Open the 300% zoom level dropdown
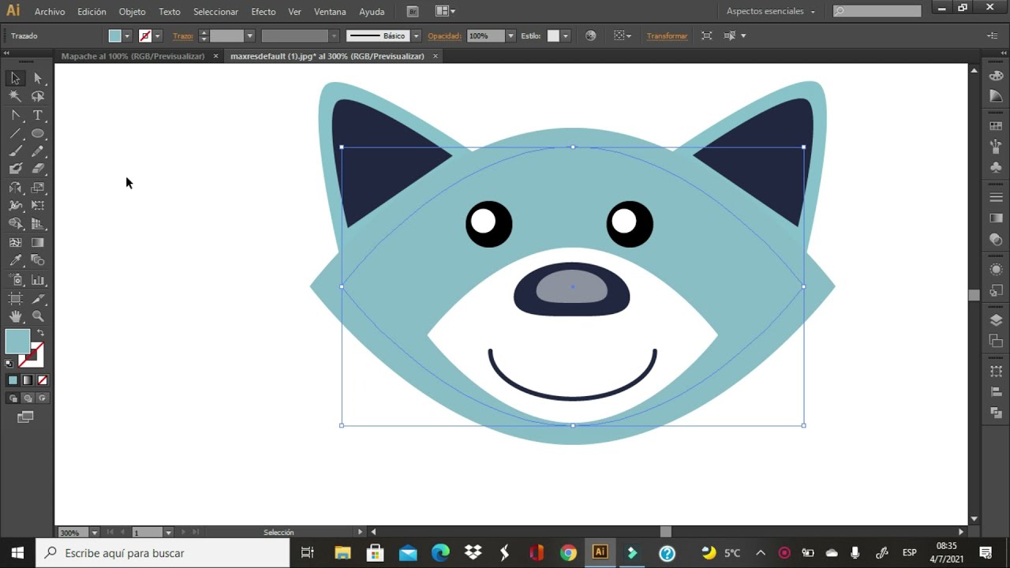 (x=94, y=532)
